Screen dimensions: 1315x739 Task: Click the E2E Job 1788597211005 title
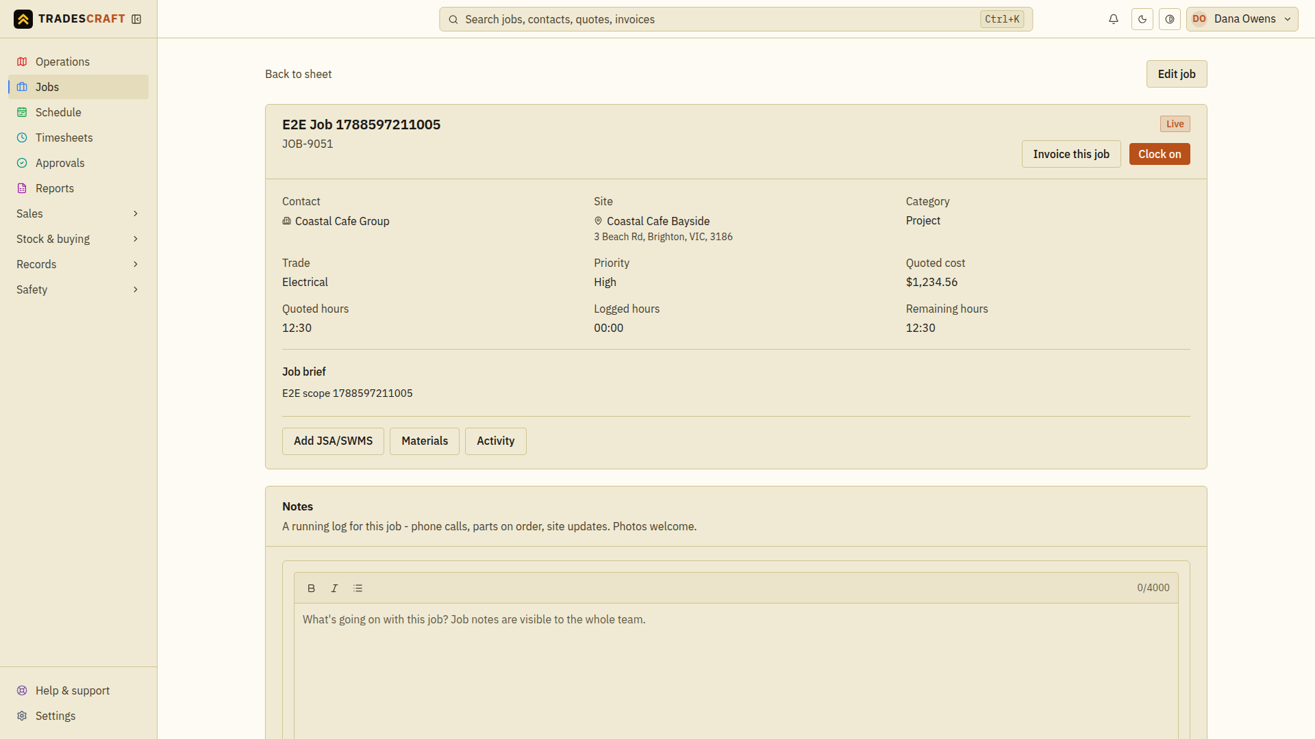pyautogui.click(x=361, y=125)
